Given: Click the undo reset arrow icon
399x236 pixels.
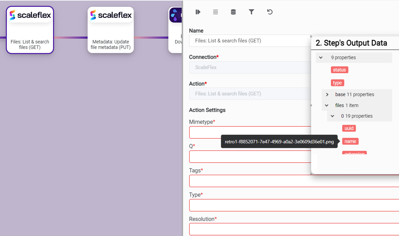Looking at the screenshot, I should [270, 12].
